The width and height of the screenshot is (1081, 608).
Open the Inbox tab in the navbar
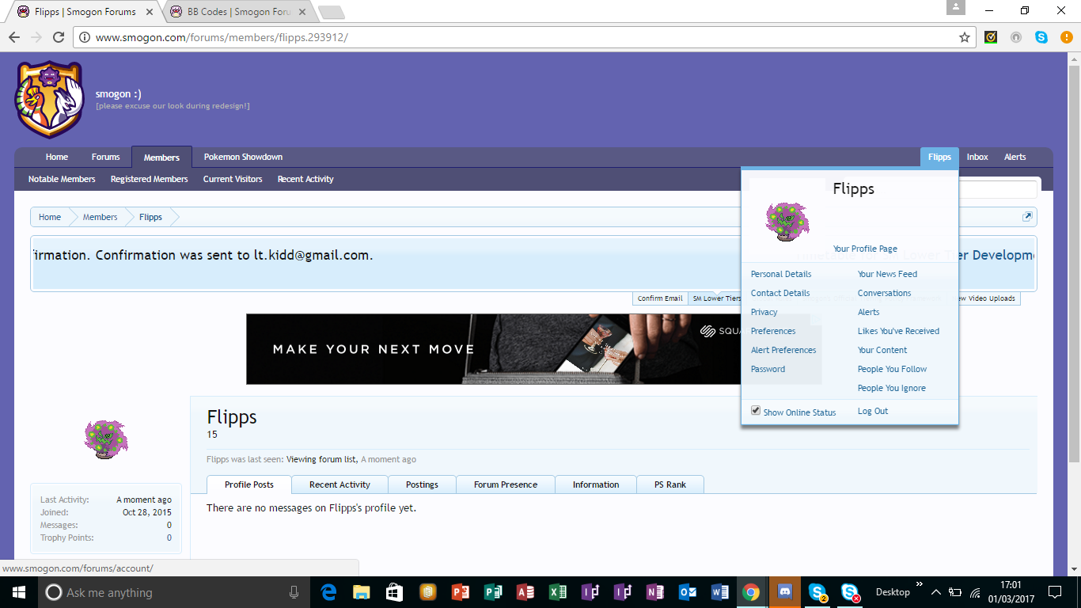click(977, 157)
